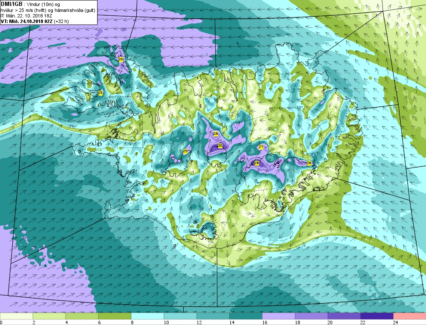
Task: Click the yellow gust label 27
Action: click(x=261, y=147)
